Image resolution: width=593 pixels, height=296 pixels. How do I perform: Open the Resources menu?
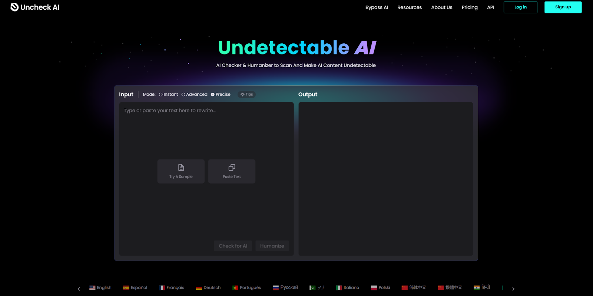410,7
